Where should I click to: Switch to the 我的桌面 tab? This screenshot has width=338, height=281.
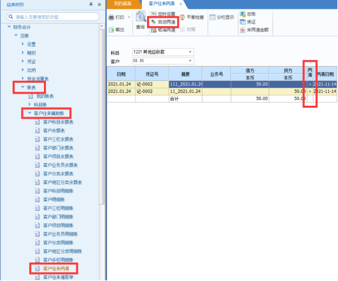(x=123, y=4)
